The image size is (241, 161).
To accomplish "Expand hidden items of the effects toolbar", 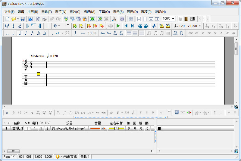I will (169, 112).
